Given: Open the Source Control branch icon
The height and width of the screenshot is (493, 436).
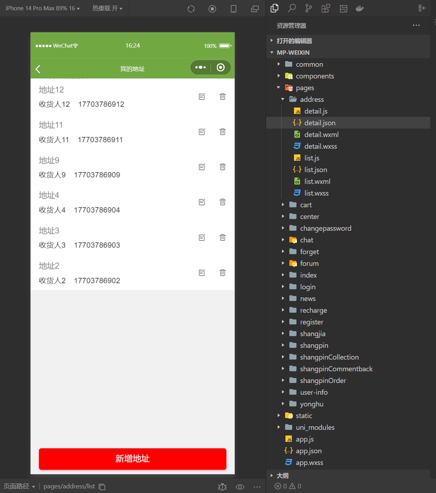Looking at the screenshot, I should point(309,8).
